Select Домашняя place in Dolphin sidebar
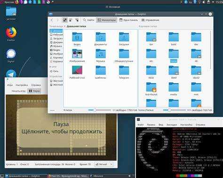The image size is (223, 178). click(x=56, y=31)
